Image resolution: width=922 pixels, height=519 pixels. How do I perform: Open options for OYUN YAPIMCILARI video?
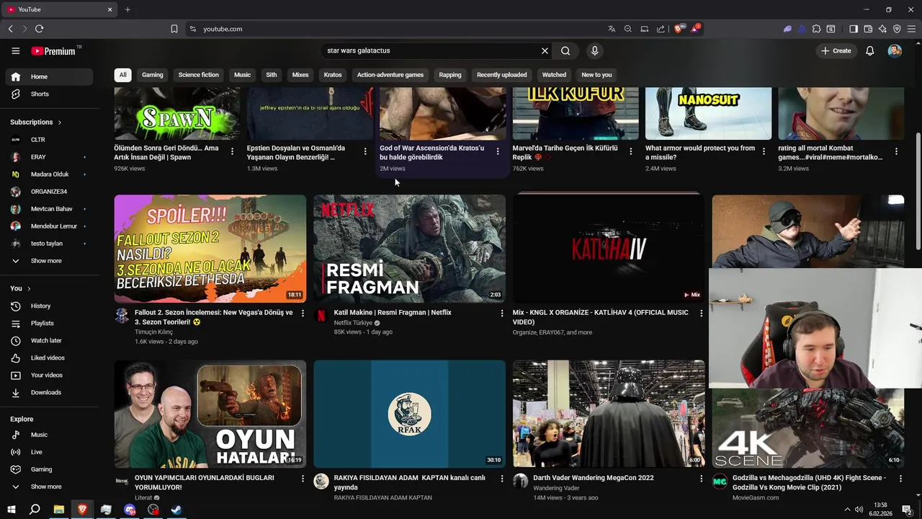[x=303, y=479]
